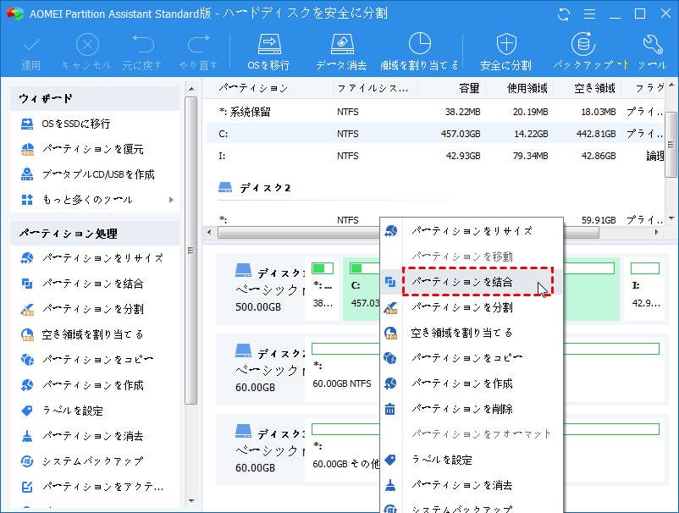Choose パーティションを削除 in the context menu
Viewport: 679px width, 513px height.
[x=472, y=409]
